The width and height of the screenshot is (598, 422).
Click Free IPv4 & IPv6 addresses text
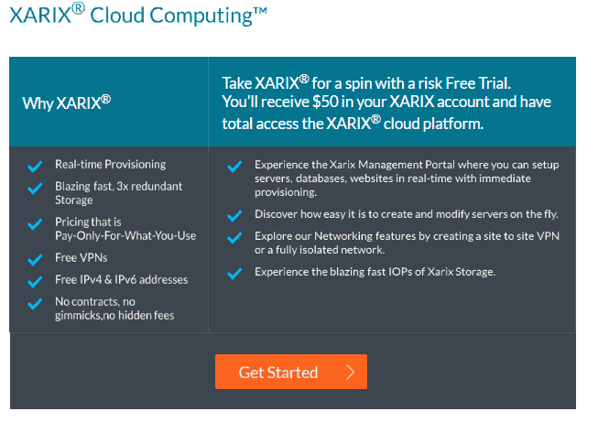121,280
